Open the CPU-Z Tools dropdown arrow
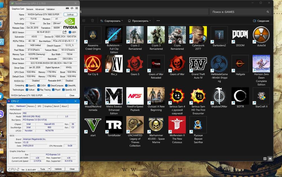282x177 pixels. (x=49, y=169)
